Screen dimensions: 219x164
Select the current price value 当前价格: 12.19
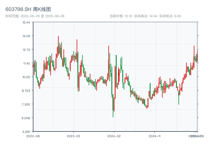121,16
